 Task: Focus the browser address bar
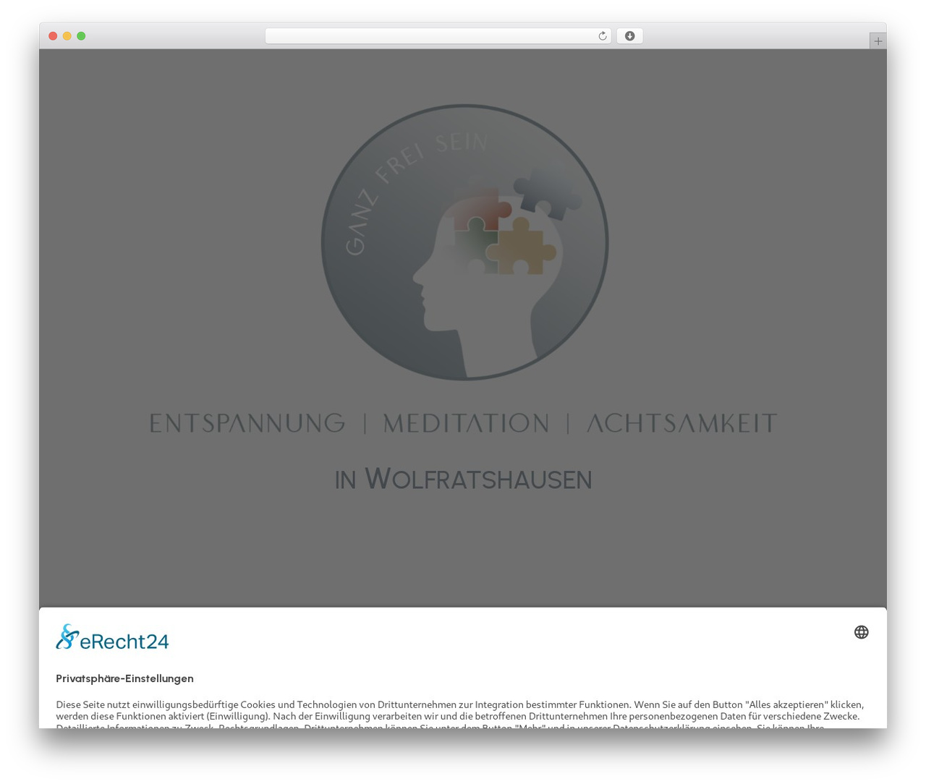click(x=438, y=36)
